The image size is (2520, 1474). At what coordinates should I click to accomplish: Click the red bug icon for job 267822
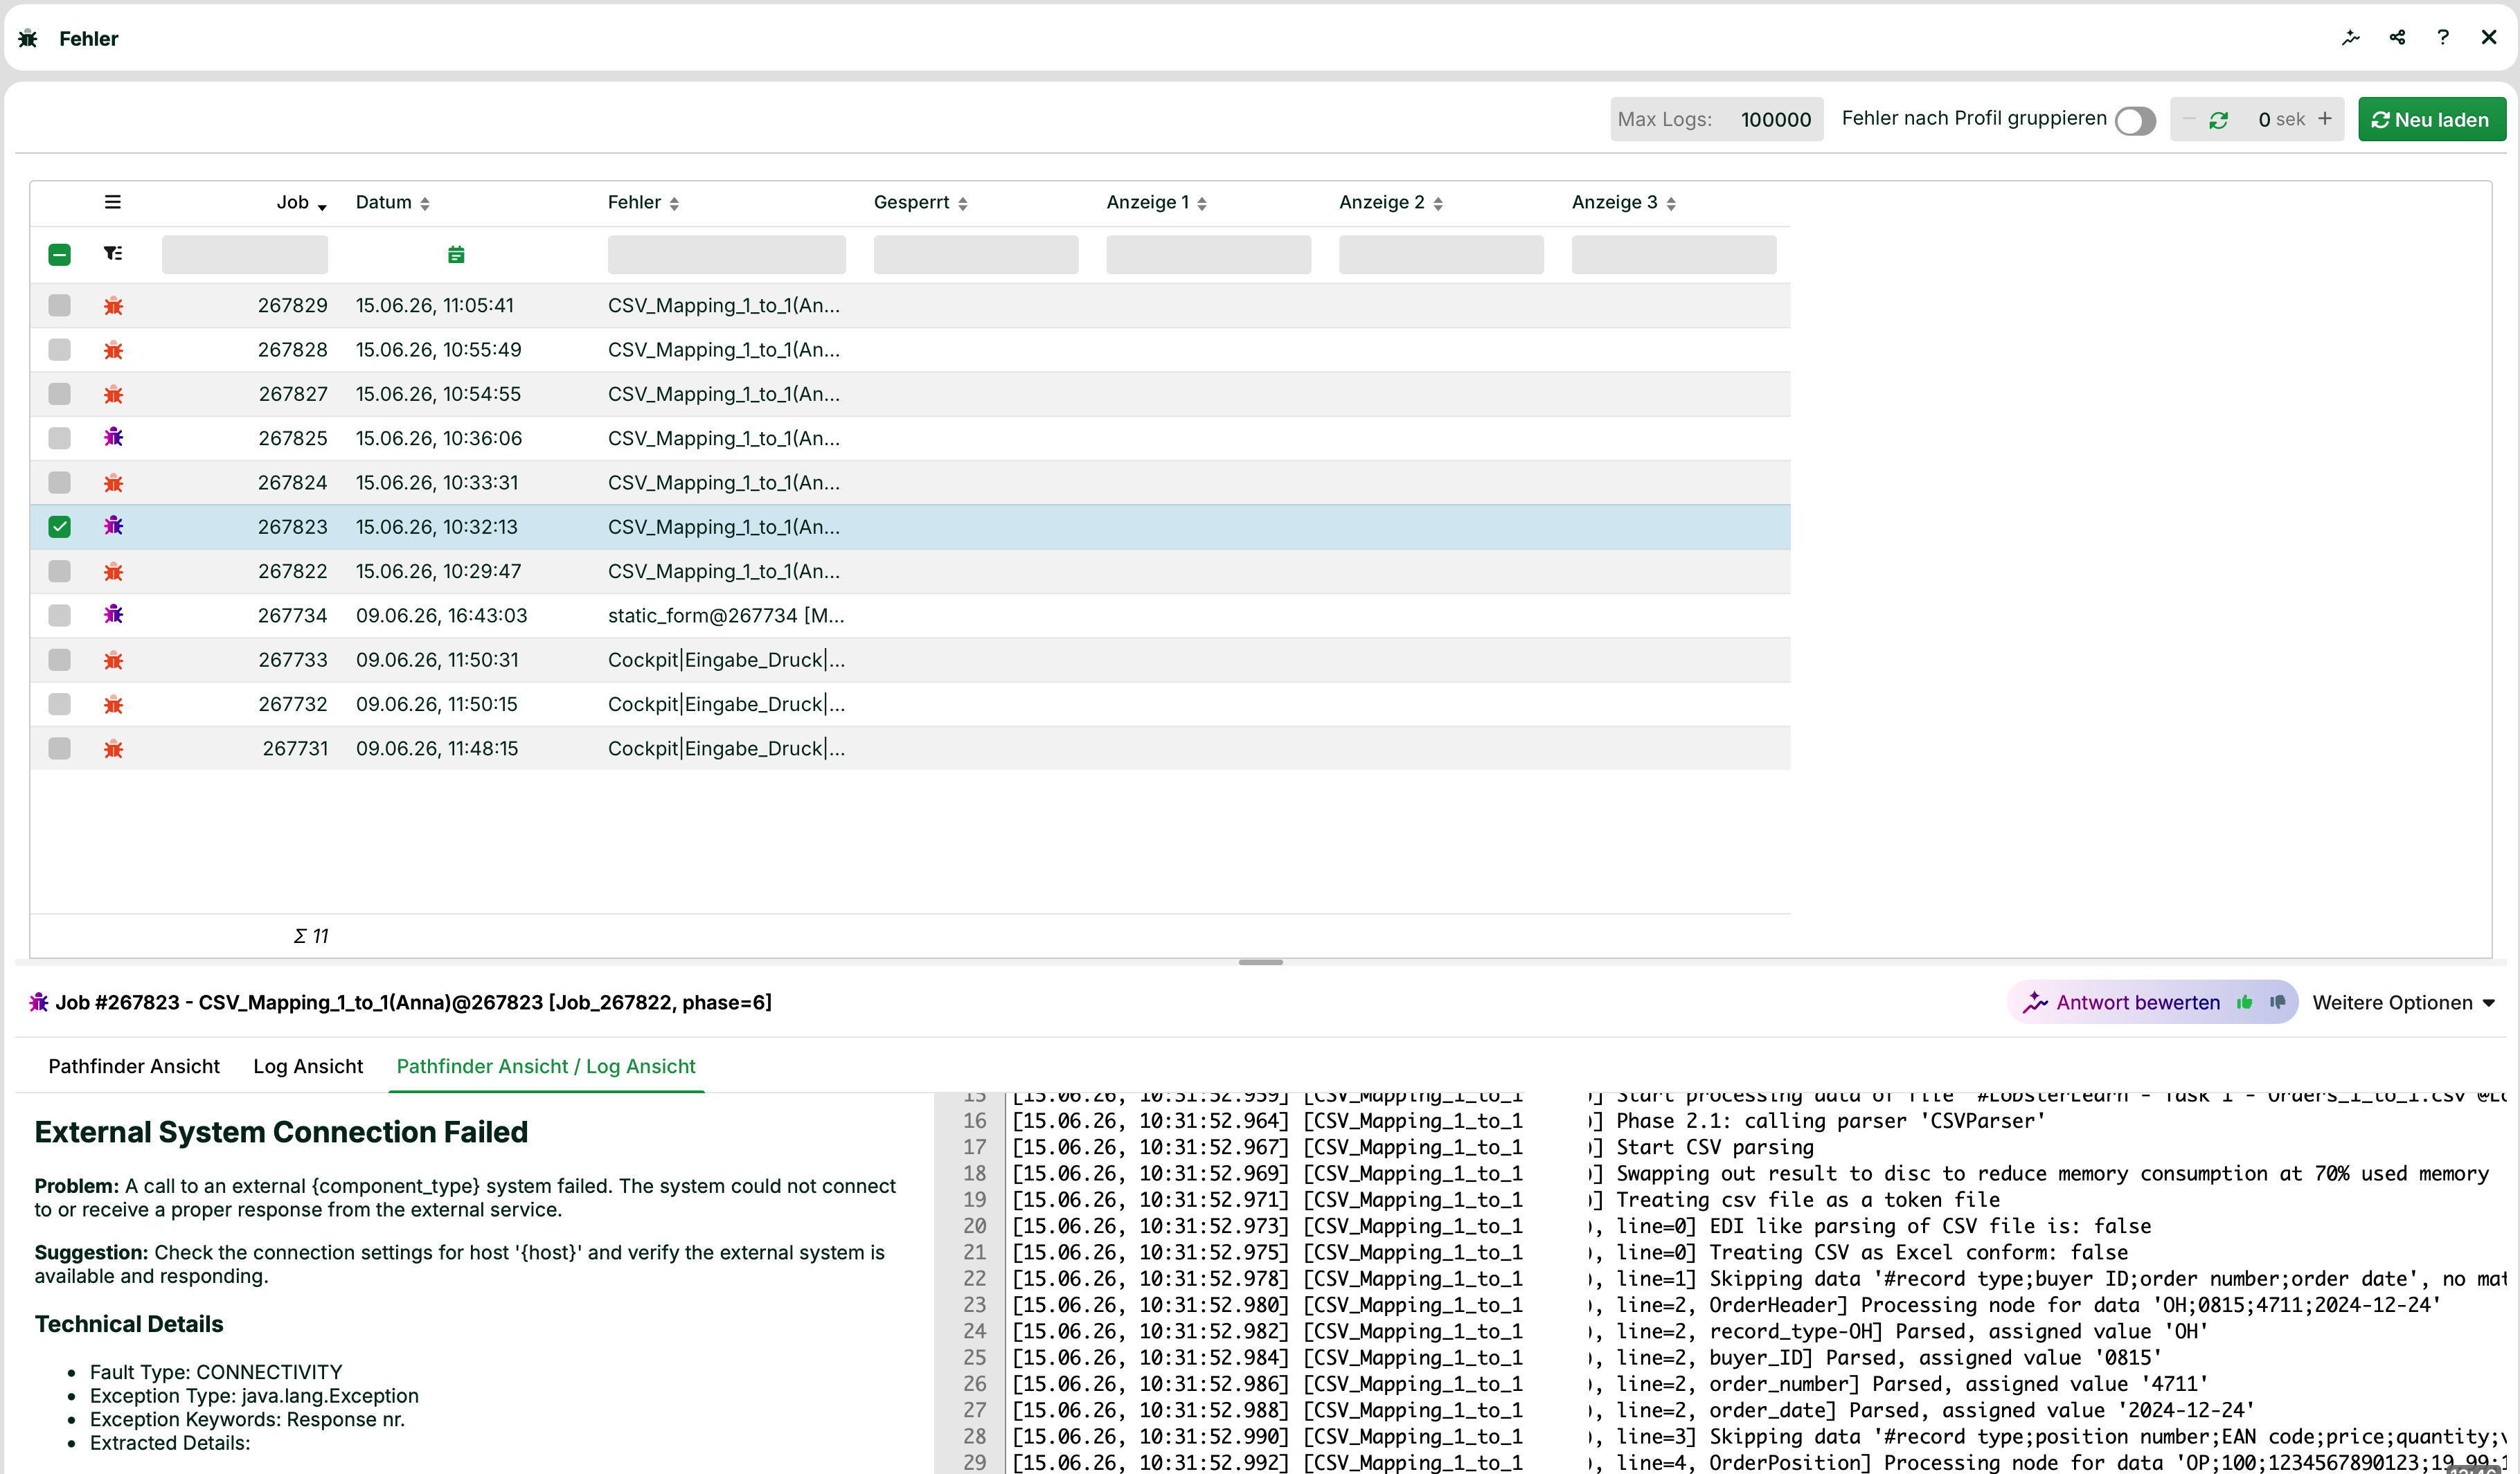point(113,571)
